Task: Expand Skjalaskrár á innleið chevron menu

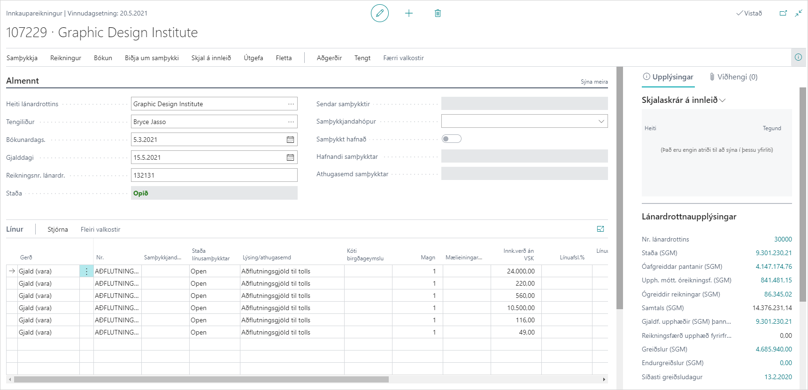Action: [x=723, y=100]
